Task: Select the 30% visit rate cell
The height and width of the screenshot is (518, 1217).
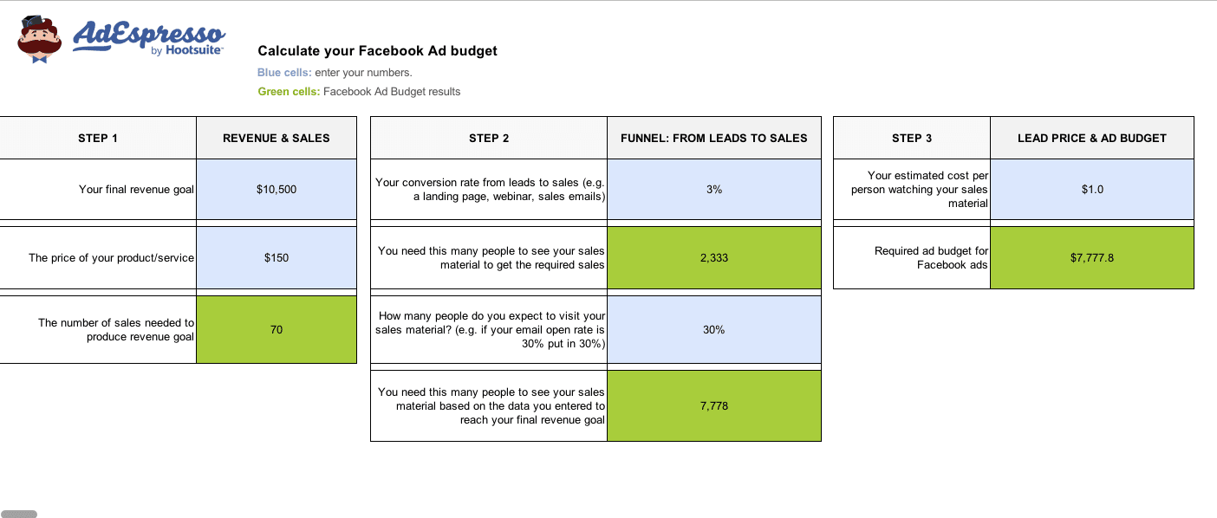Action: [714, 329]
